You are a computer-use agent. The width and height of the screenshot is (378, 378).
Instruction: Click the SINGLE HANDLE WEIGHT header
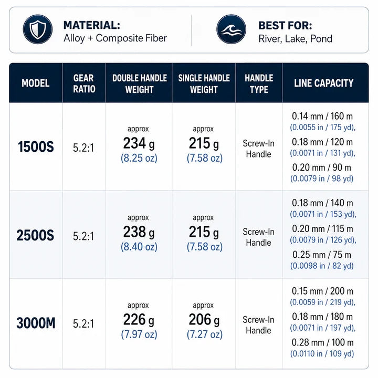(x=204, y=83)
